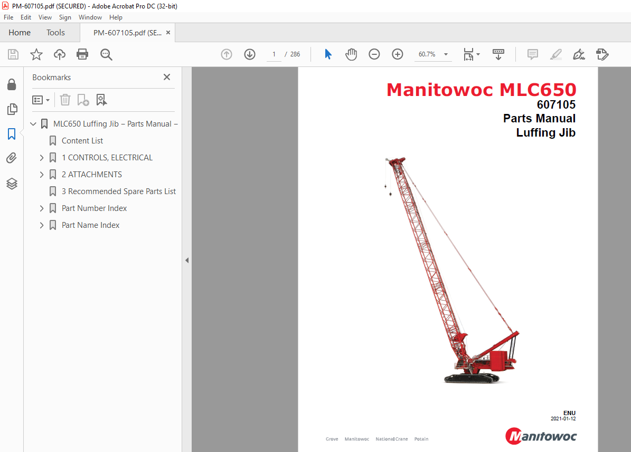
Task: Click the Save file icon
Action: (x=13, y=54)
